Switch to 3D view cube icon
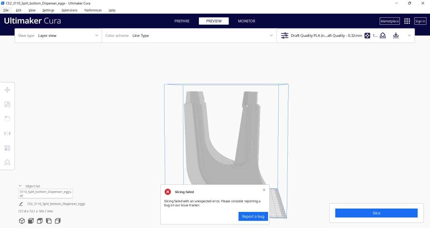The height and width of the screenshot is (228, 430). click(x=22, y=221)
